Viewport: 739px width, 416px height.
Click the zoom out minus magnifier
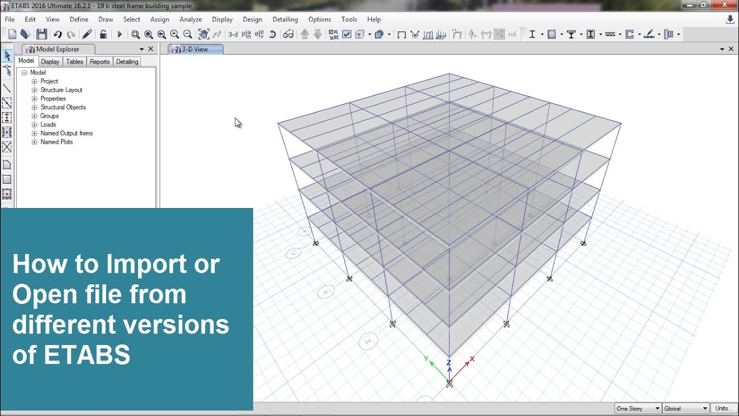coord(187,35)
